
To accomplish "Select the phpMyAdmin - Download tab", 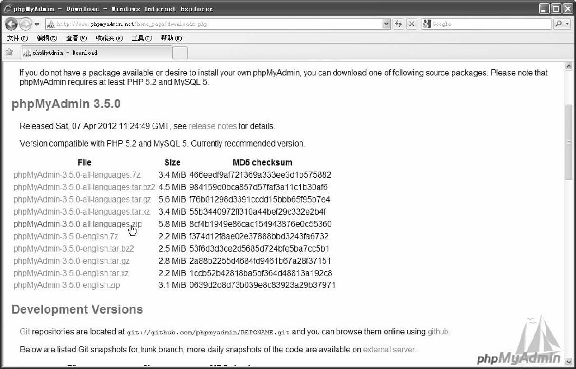I will pyautogui.click(x=97, y=53).
